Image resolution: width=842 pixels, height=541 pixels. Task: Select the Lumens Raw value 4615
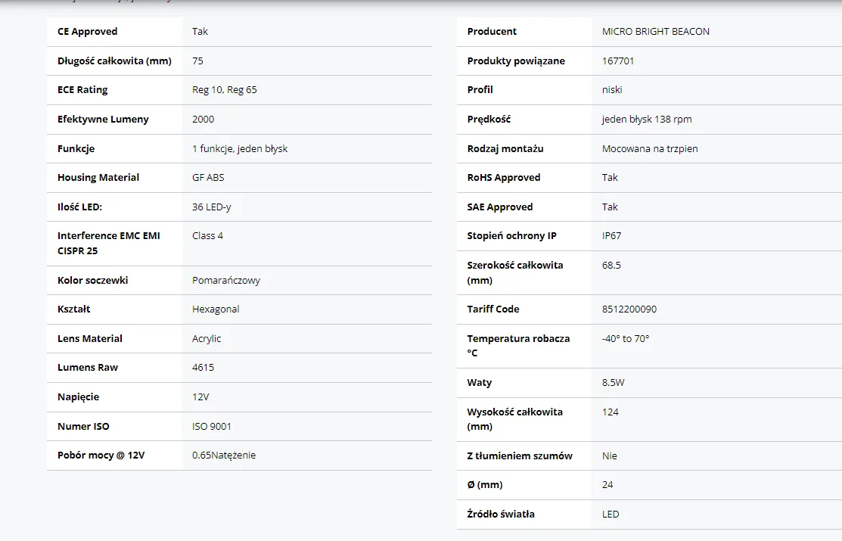point(203,368)
